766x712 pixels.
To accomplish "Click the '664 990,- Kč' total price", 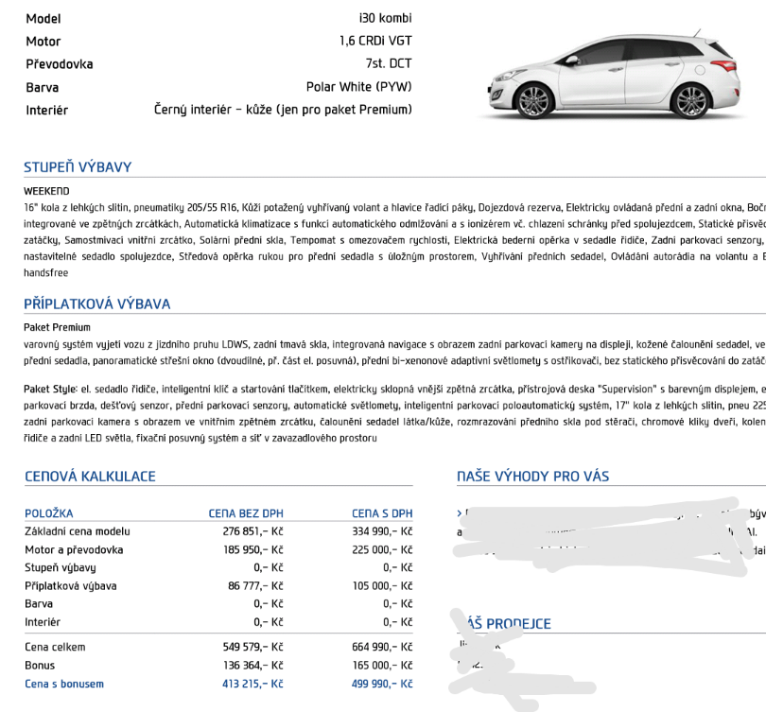I will 382,647.
